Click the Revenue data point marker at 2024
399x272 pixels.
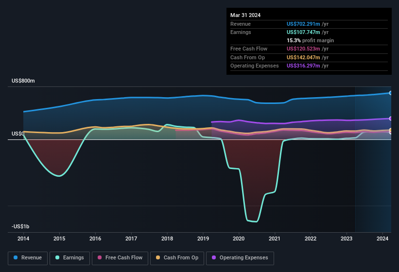(x=390, y=93)
